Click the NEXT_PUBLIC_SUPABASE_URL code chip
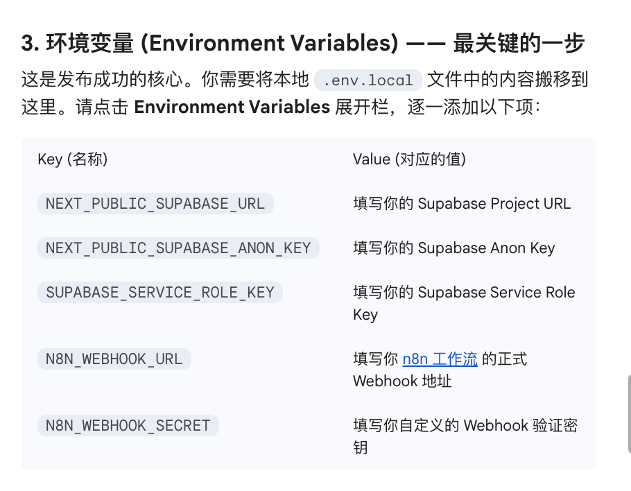The width and height of the screenshot is (631, 491). (155, 204)
